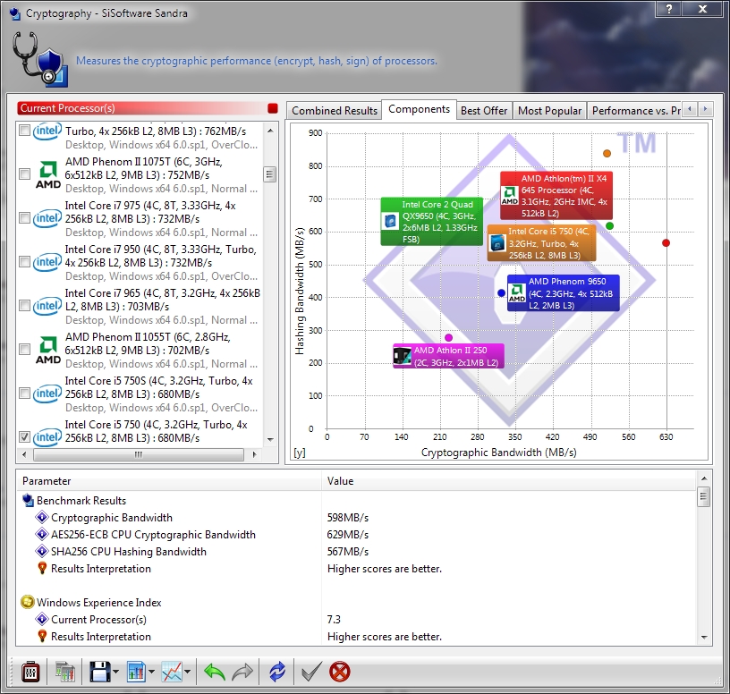Click the bar chart type icon
Viewport: 730px width, 694px height.
click(x=136, y=672)
